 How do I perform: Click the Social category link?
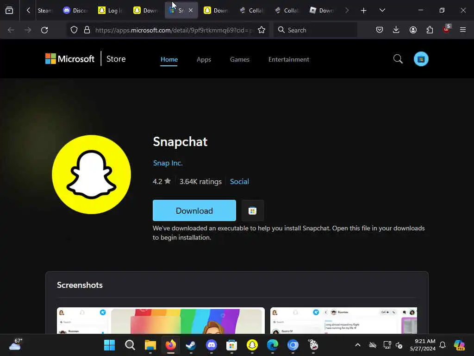(x=239, y=181)
